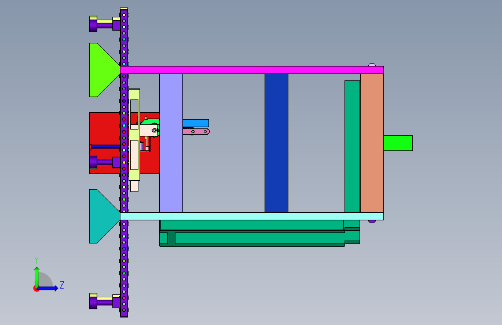The image size is (502, 325).
Task: Click the dark blue vertical plate
Action: (276, 143)
